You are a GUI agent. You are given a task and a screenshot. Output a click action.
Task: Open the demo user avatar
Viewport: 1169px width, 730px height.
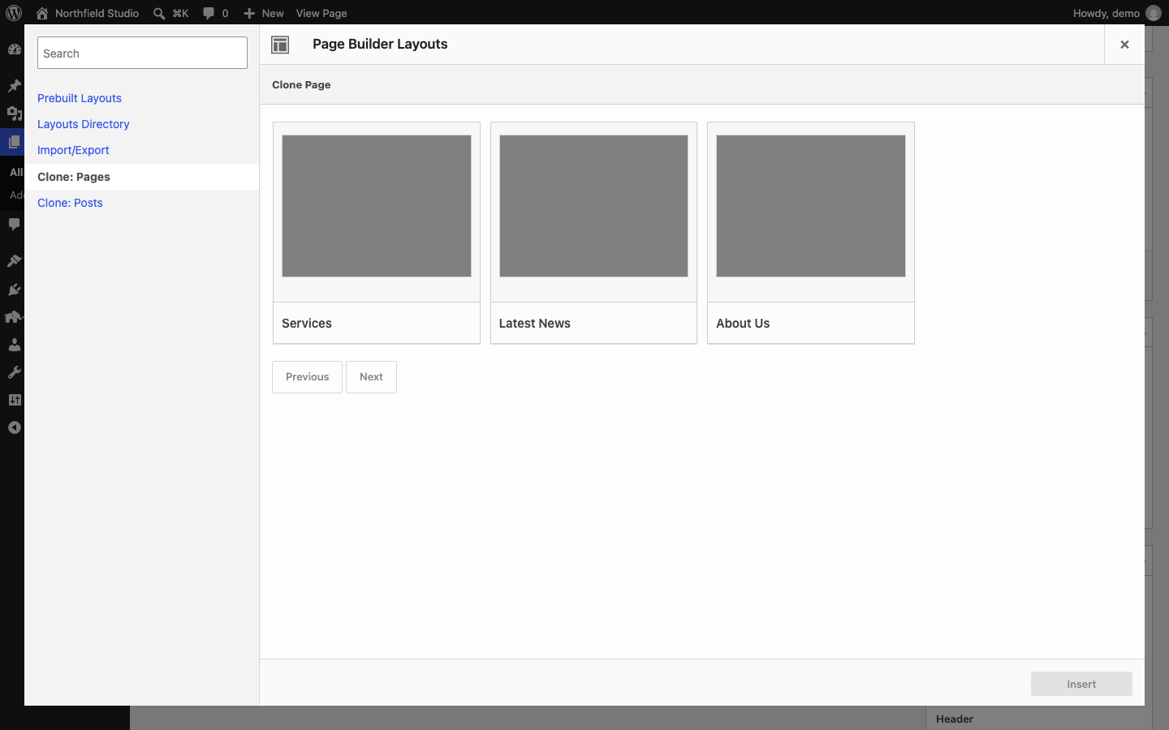[x=1153, y=13]
